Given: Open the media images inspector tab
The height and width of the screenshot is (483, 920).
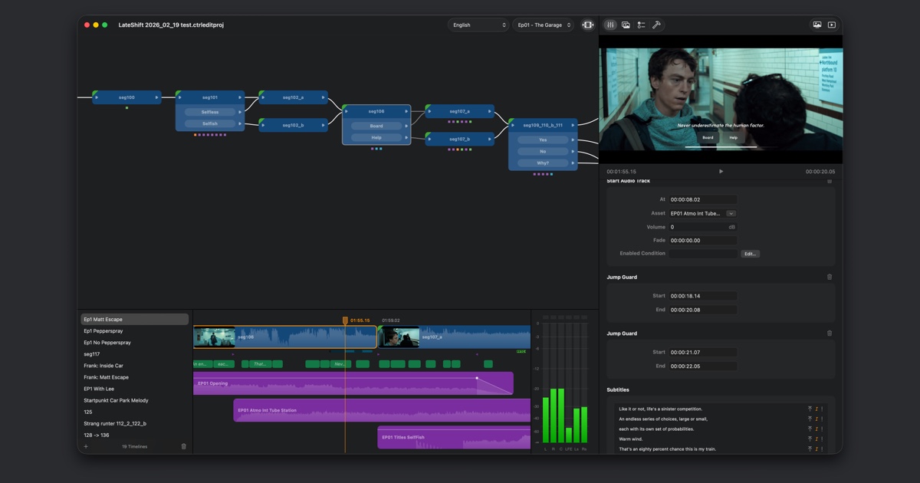Looking at the screenshot, I should 626,25.
